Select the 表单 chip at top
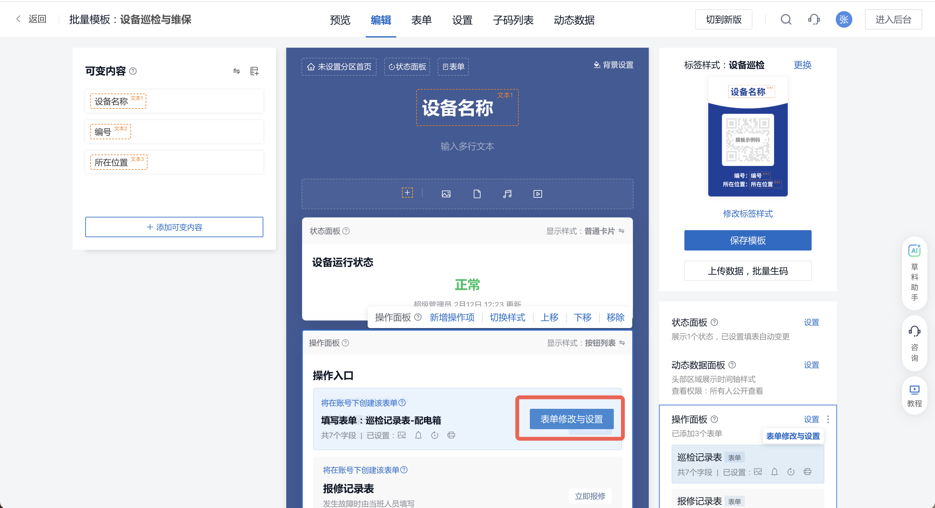Viewport: 935px width, 508px height. coord(453,67)
